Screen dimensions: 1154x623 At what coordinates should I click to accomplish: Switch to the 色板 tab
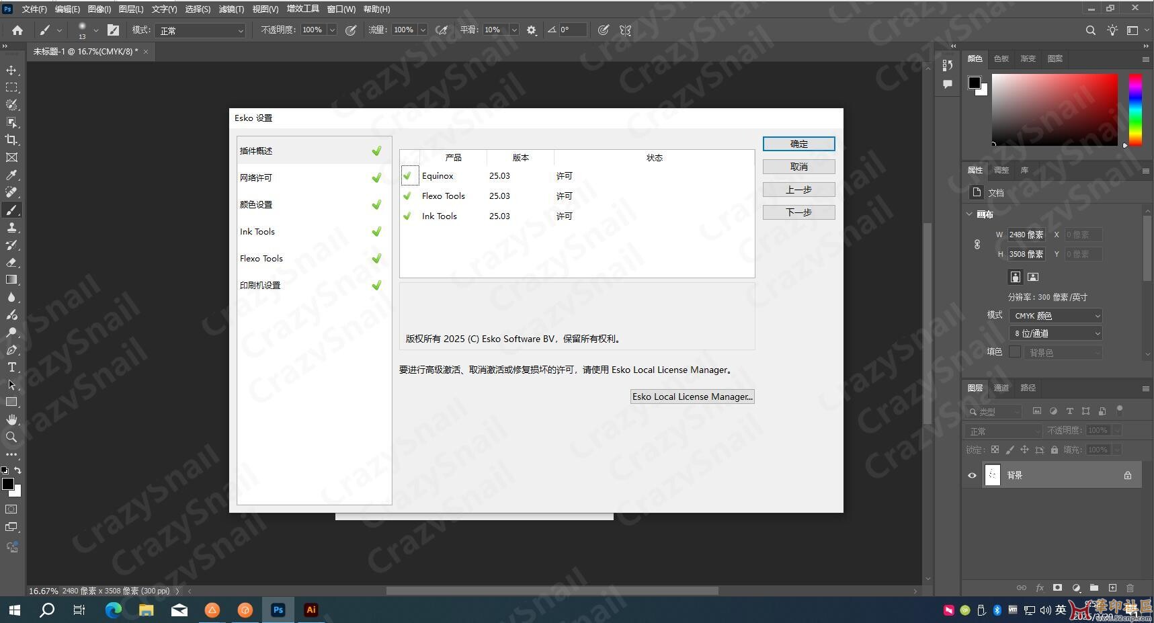click(x=1001, y=58)
